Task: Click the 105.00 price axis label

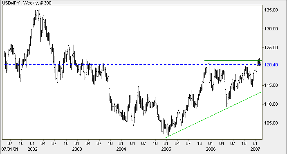Action: point(271,123)
